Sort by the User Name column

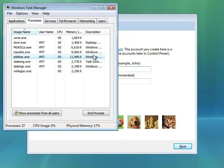click(46, 32)
